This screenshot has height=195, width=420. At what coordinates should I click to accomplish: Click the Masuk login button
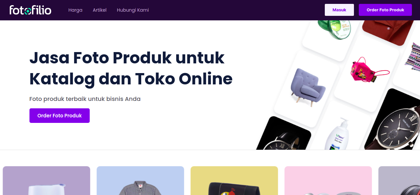(339, 10)
